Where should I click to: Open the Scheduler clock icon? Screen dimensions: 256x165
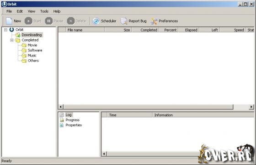(x=96, y=21)
